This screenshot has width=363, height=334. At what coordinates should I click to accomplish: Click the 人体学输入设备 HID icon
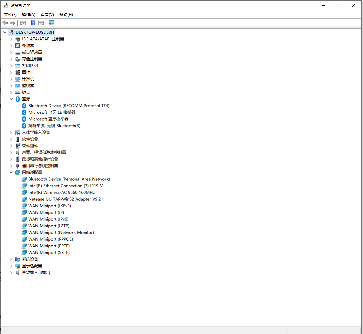coord(18,132)
